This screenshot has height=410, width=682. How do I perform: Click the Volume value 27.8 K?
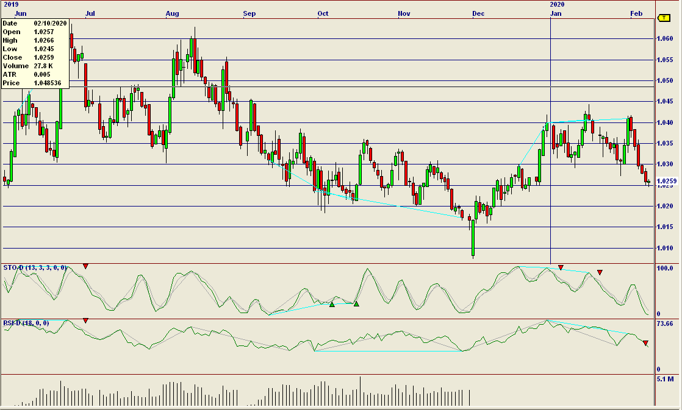(43, 66)
